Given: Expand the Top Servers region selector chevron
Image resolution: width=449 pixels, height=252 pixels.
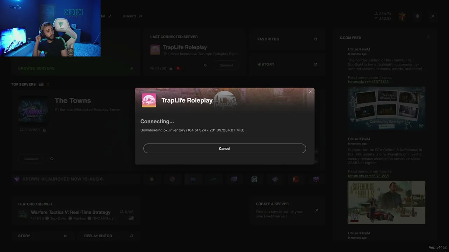Looking at the screenshot, I should tap(48, 84).
